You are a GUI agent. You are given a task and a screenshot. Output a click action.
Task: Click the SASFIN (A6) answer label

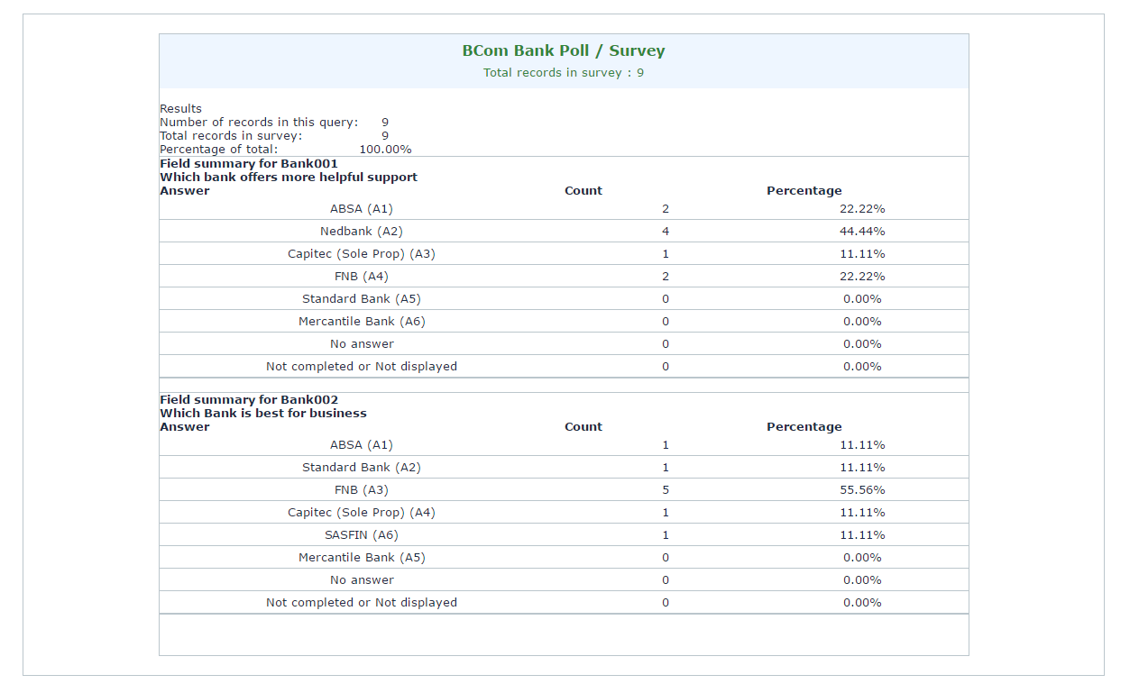[362, 535]
